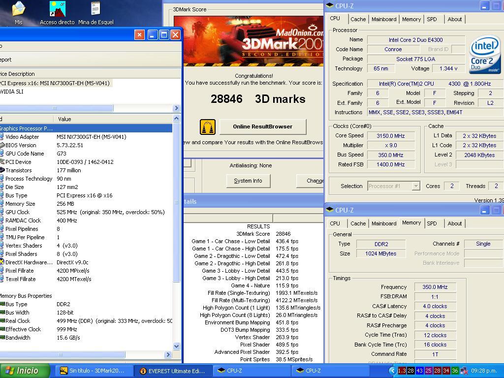The image size is (504, 378).
Task: Open About tab in upper CPU-Z
Action: coord(454,19)
